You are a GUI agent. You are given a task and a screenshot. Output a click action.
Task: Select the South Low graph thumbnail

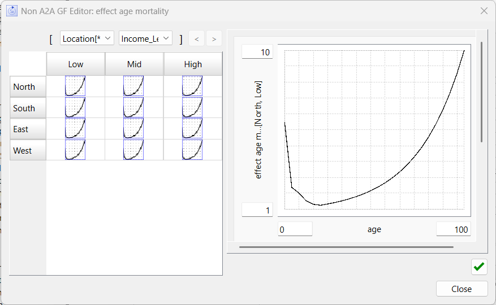coord(75,107)
